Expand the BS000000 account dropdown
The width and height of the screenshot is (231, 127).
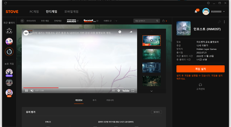(x=224, y=12)
